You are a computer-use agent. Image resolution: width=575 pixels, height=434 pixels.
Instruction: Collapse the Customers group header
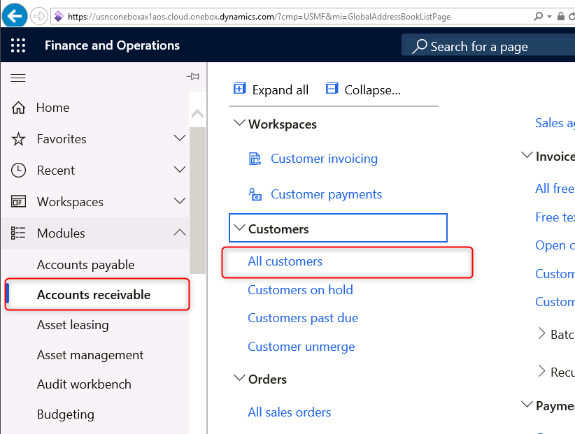(x=240, y=229)
